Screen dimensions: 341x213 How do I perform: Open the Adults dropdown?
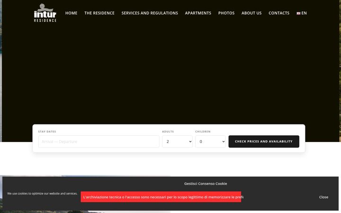click(177, 142)
